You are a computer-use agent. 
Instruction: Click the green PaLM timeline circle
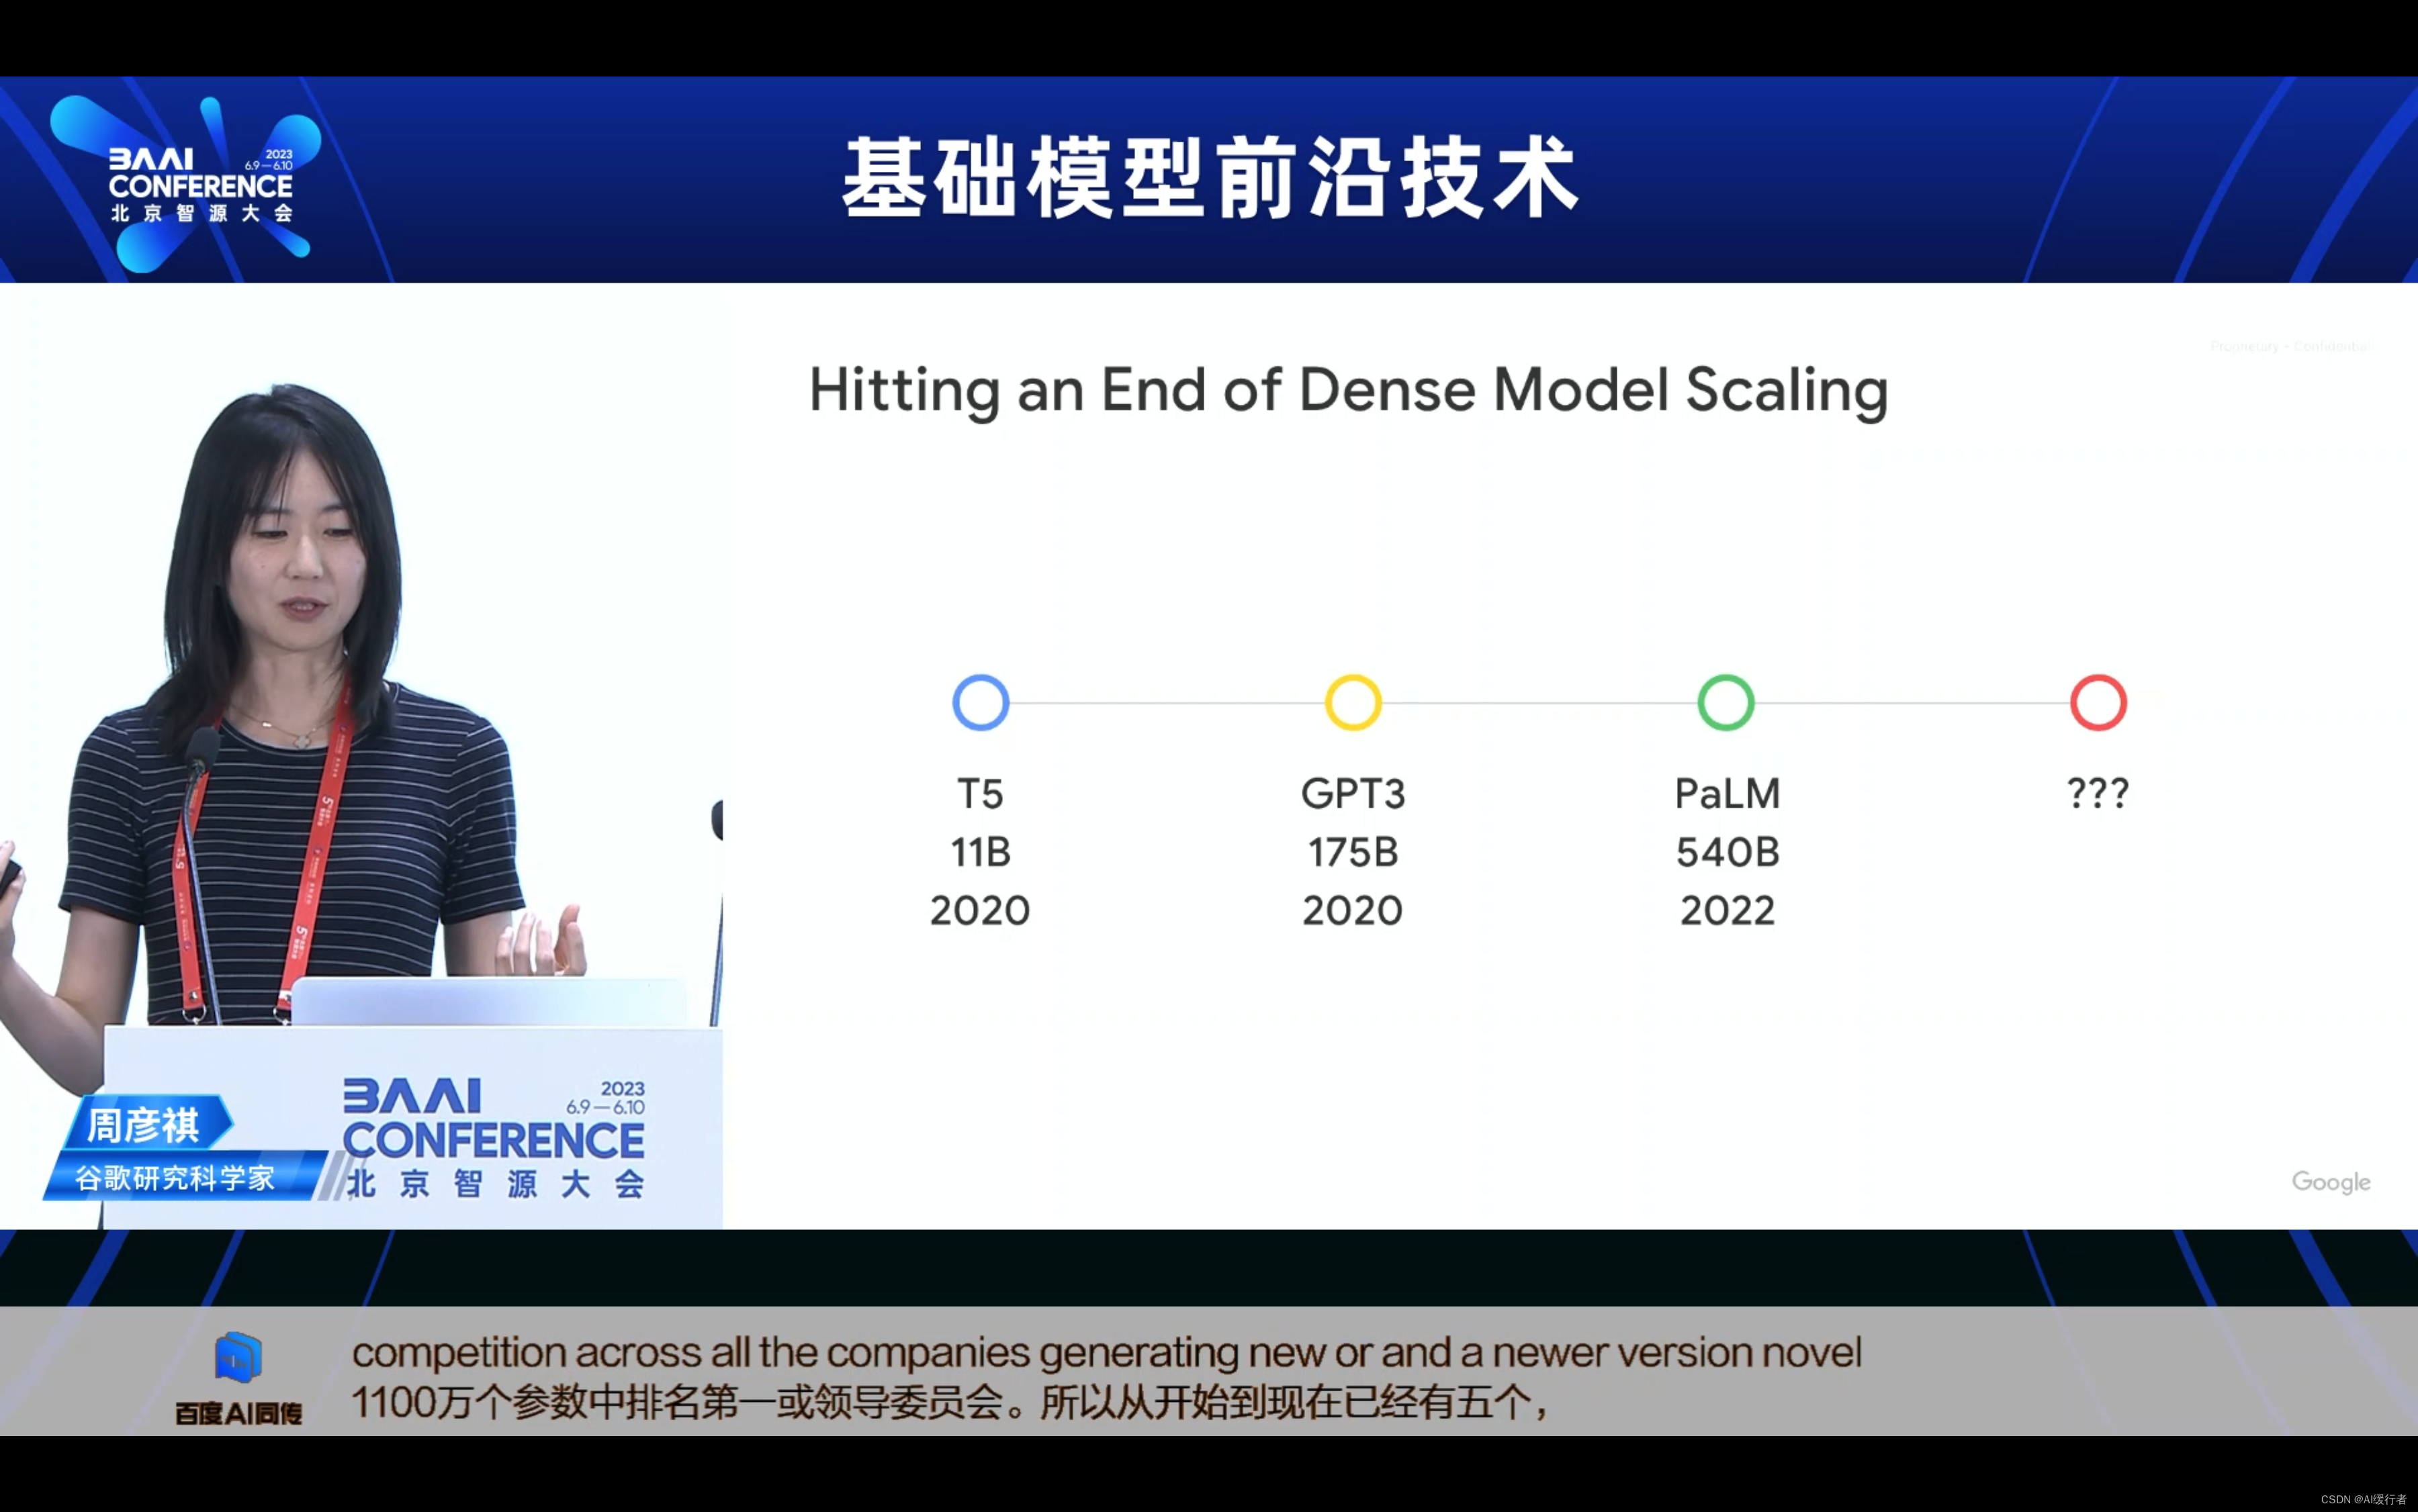(1726, 703)
